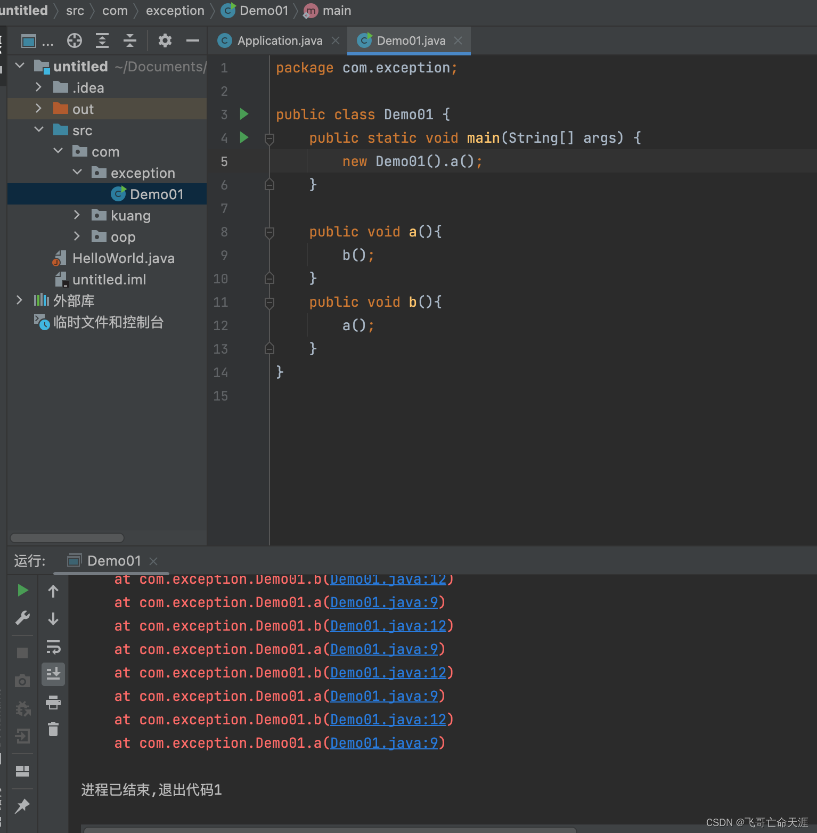This screenshot has width=817, height=833.
Task: Click src in the breadcrumb bar
Action: tap(75, 11)
